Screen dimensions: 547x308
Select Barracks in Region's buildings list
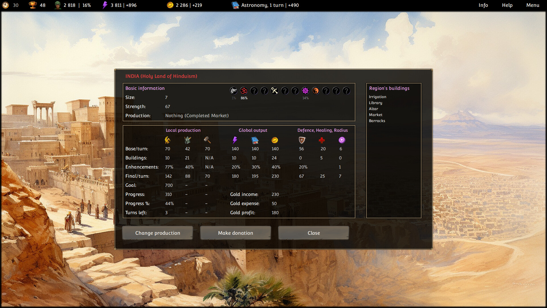point(377,121)
